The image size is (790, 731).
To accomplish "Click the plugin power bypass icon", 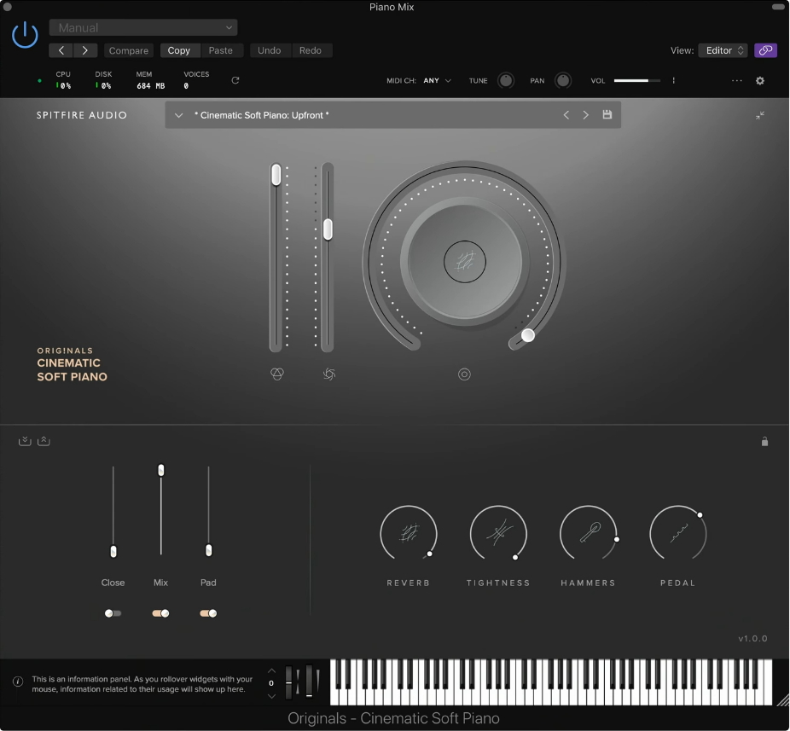I will (26, 36).
